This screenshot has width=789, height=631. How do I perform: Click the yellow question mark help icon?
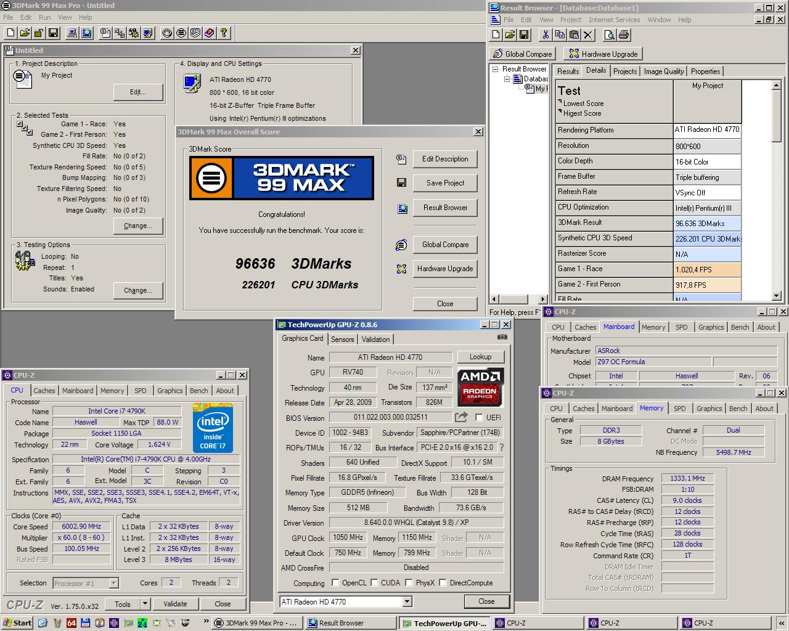(224, 33)
